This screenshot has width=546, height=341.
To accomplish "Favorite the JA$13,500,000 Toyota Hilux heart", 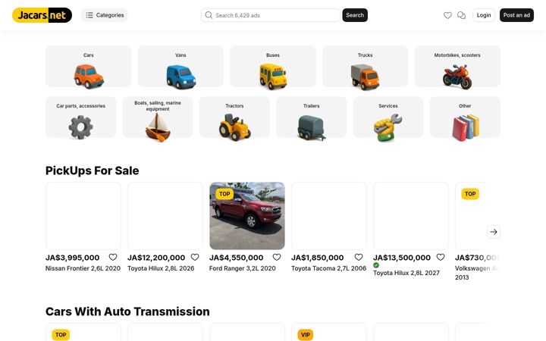I will tap(441, 257).
